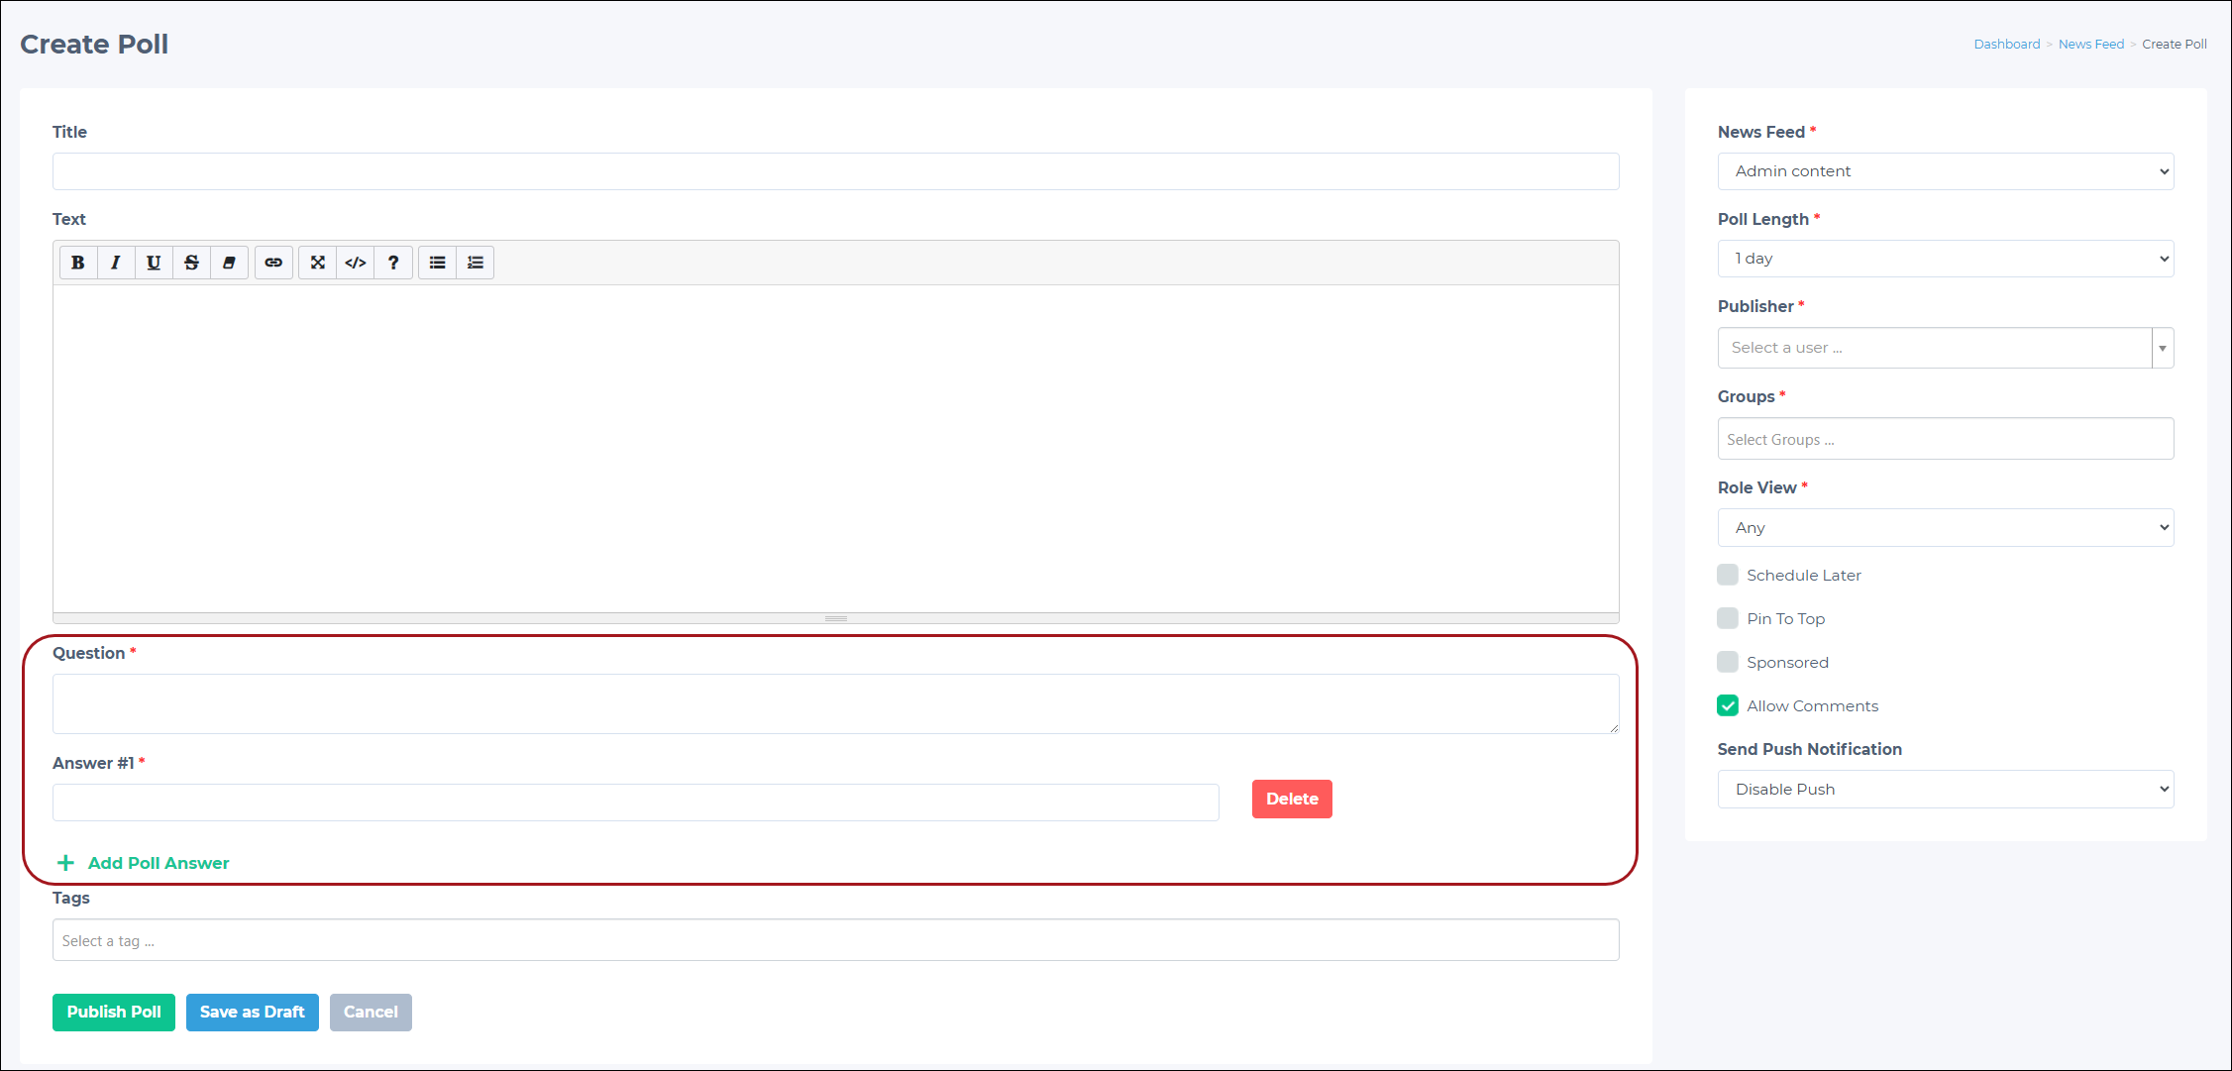
Task: Toggle italic formatting in editor toolbar
Action: (x=116, y=263)
